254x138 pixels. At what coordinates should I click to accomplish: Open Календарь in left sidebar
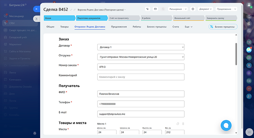click(15, 79)
